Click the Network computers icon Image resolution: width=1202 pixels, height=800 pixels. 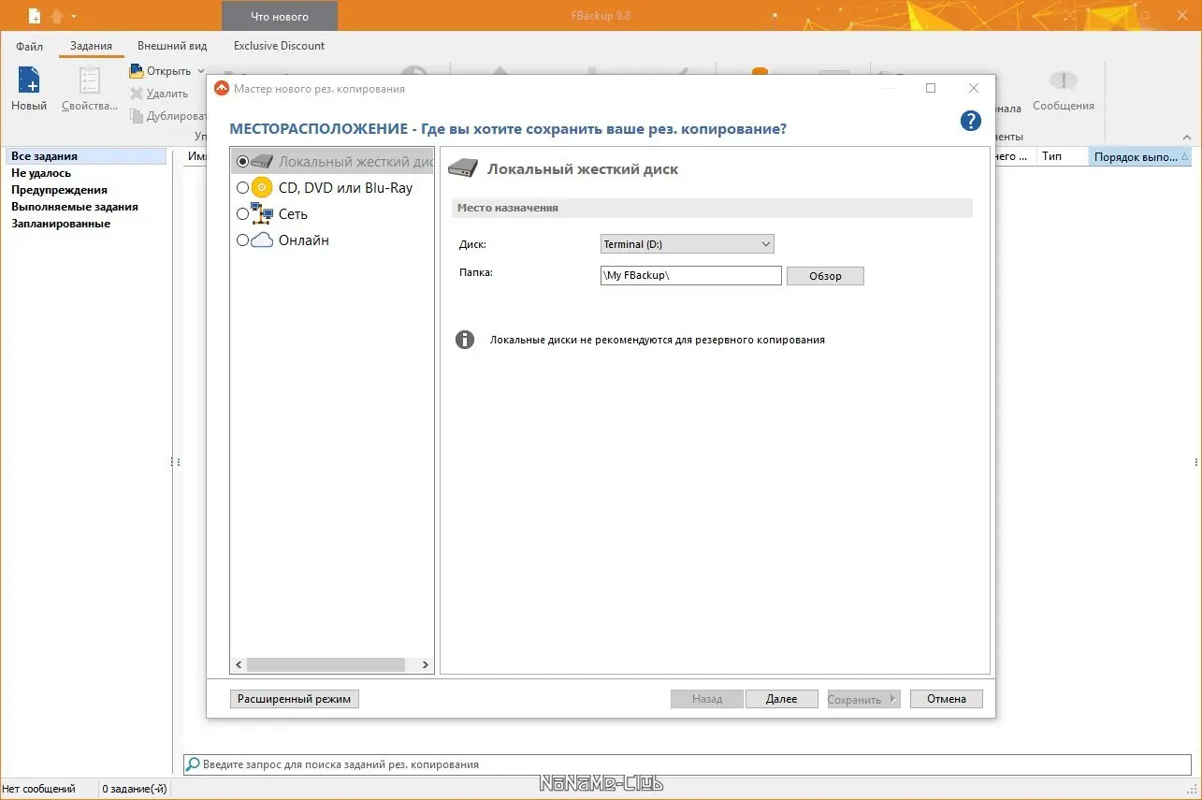coord(262,214)
